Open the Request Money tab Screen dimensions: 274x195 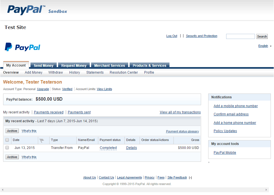[x=74, y=66]
